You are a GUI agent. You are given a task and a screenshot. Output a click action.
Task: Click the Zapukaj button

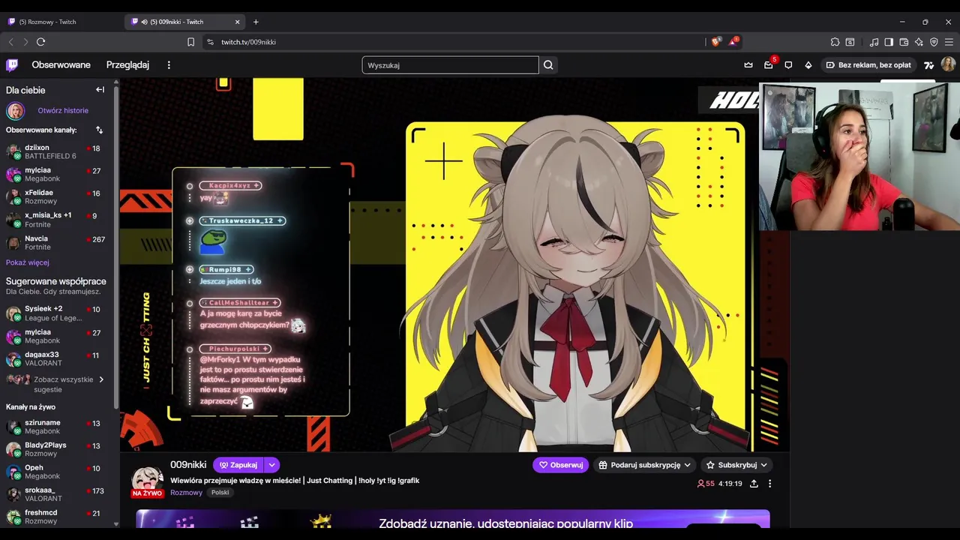[x=238, y=465]
